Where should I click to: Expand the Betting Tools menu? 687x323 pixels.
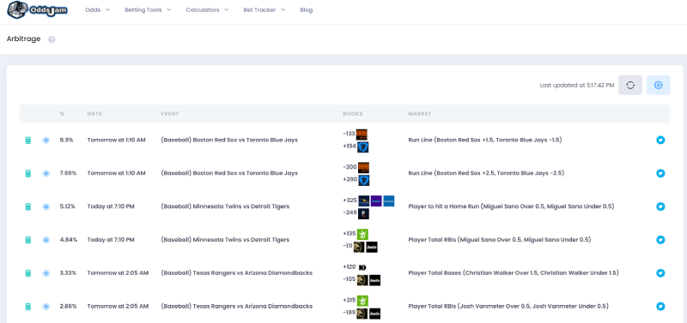point(148,9)
